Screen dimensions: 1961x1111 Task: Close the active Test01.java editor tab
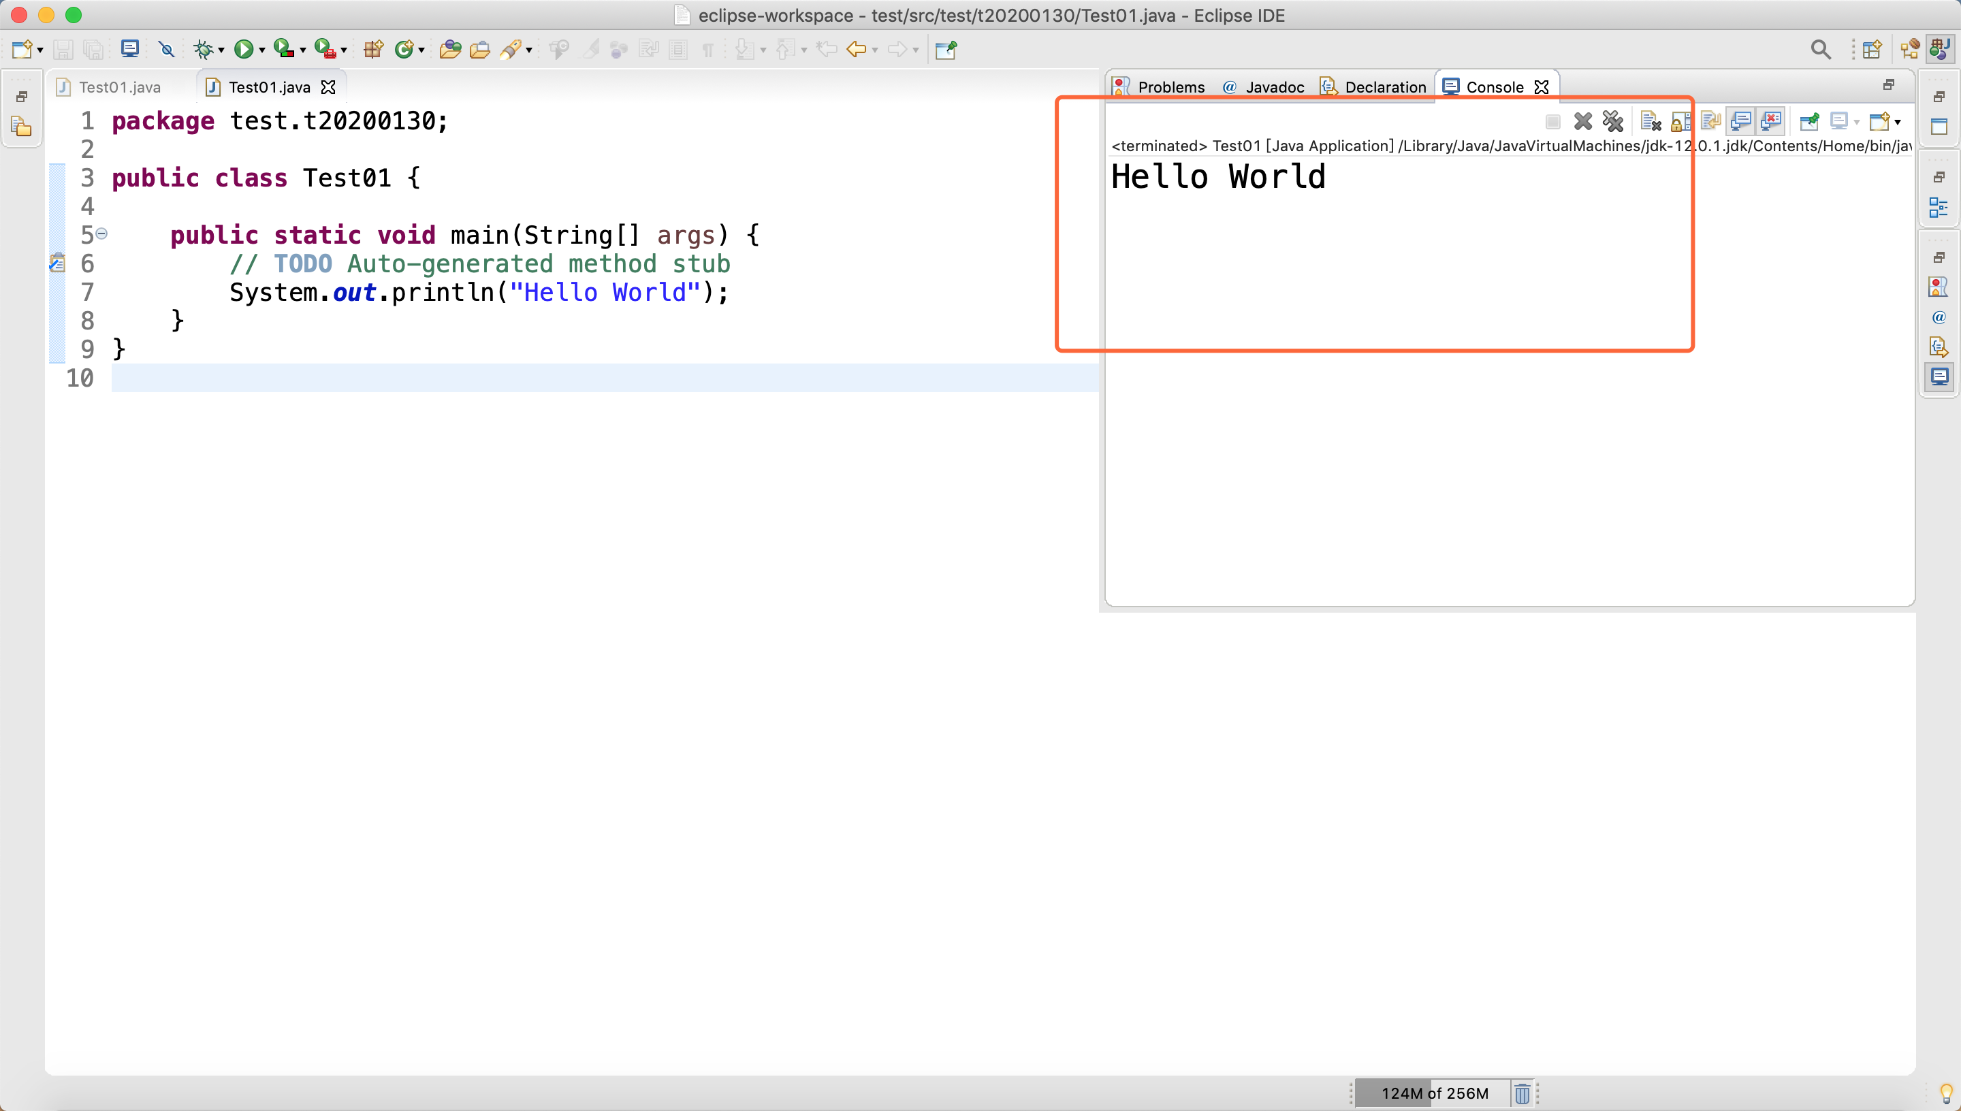point(328,87)
